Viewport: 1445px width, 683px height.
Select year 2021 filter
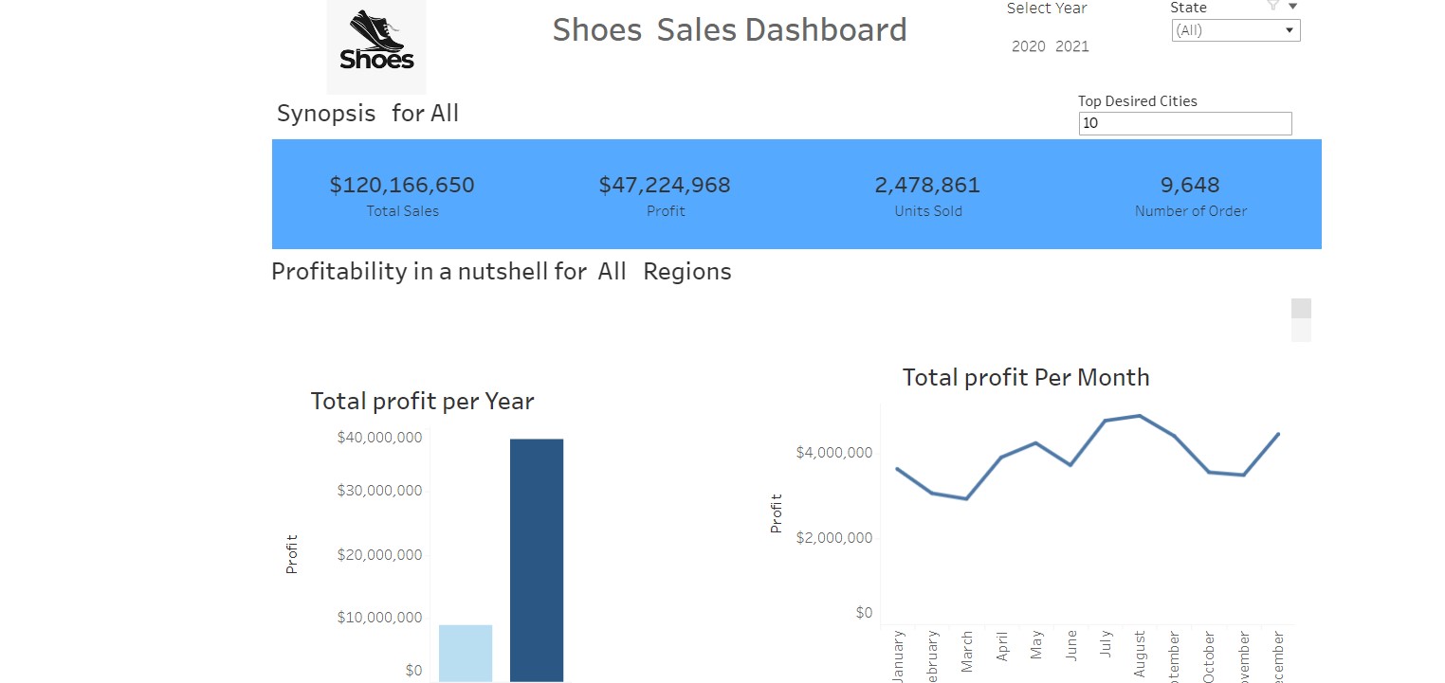click(x=1072, y=46)
